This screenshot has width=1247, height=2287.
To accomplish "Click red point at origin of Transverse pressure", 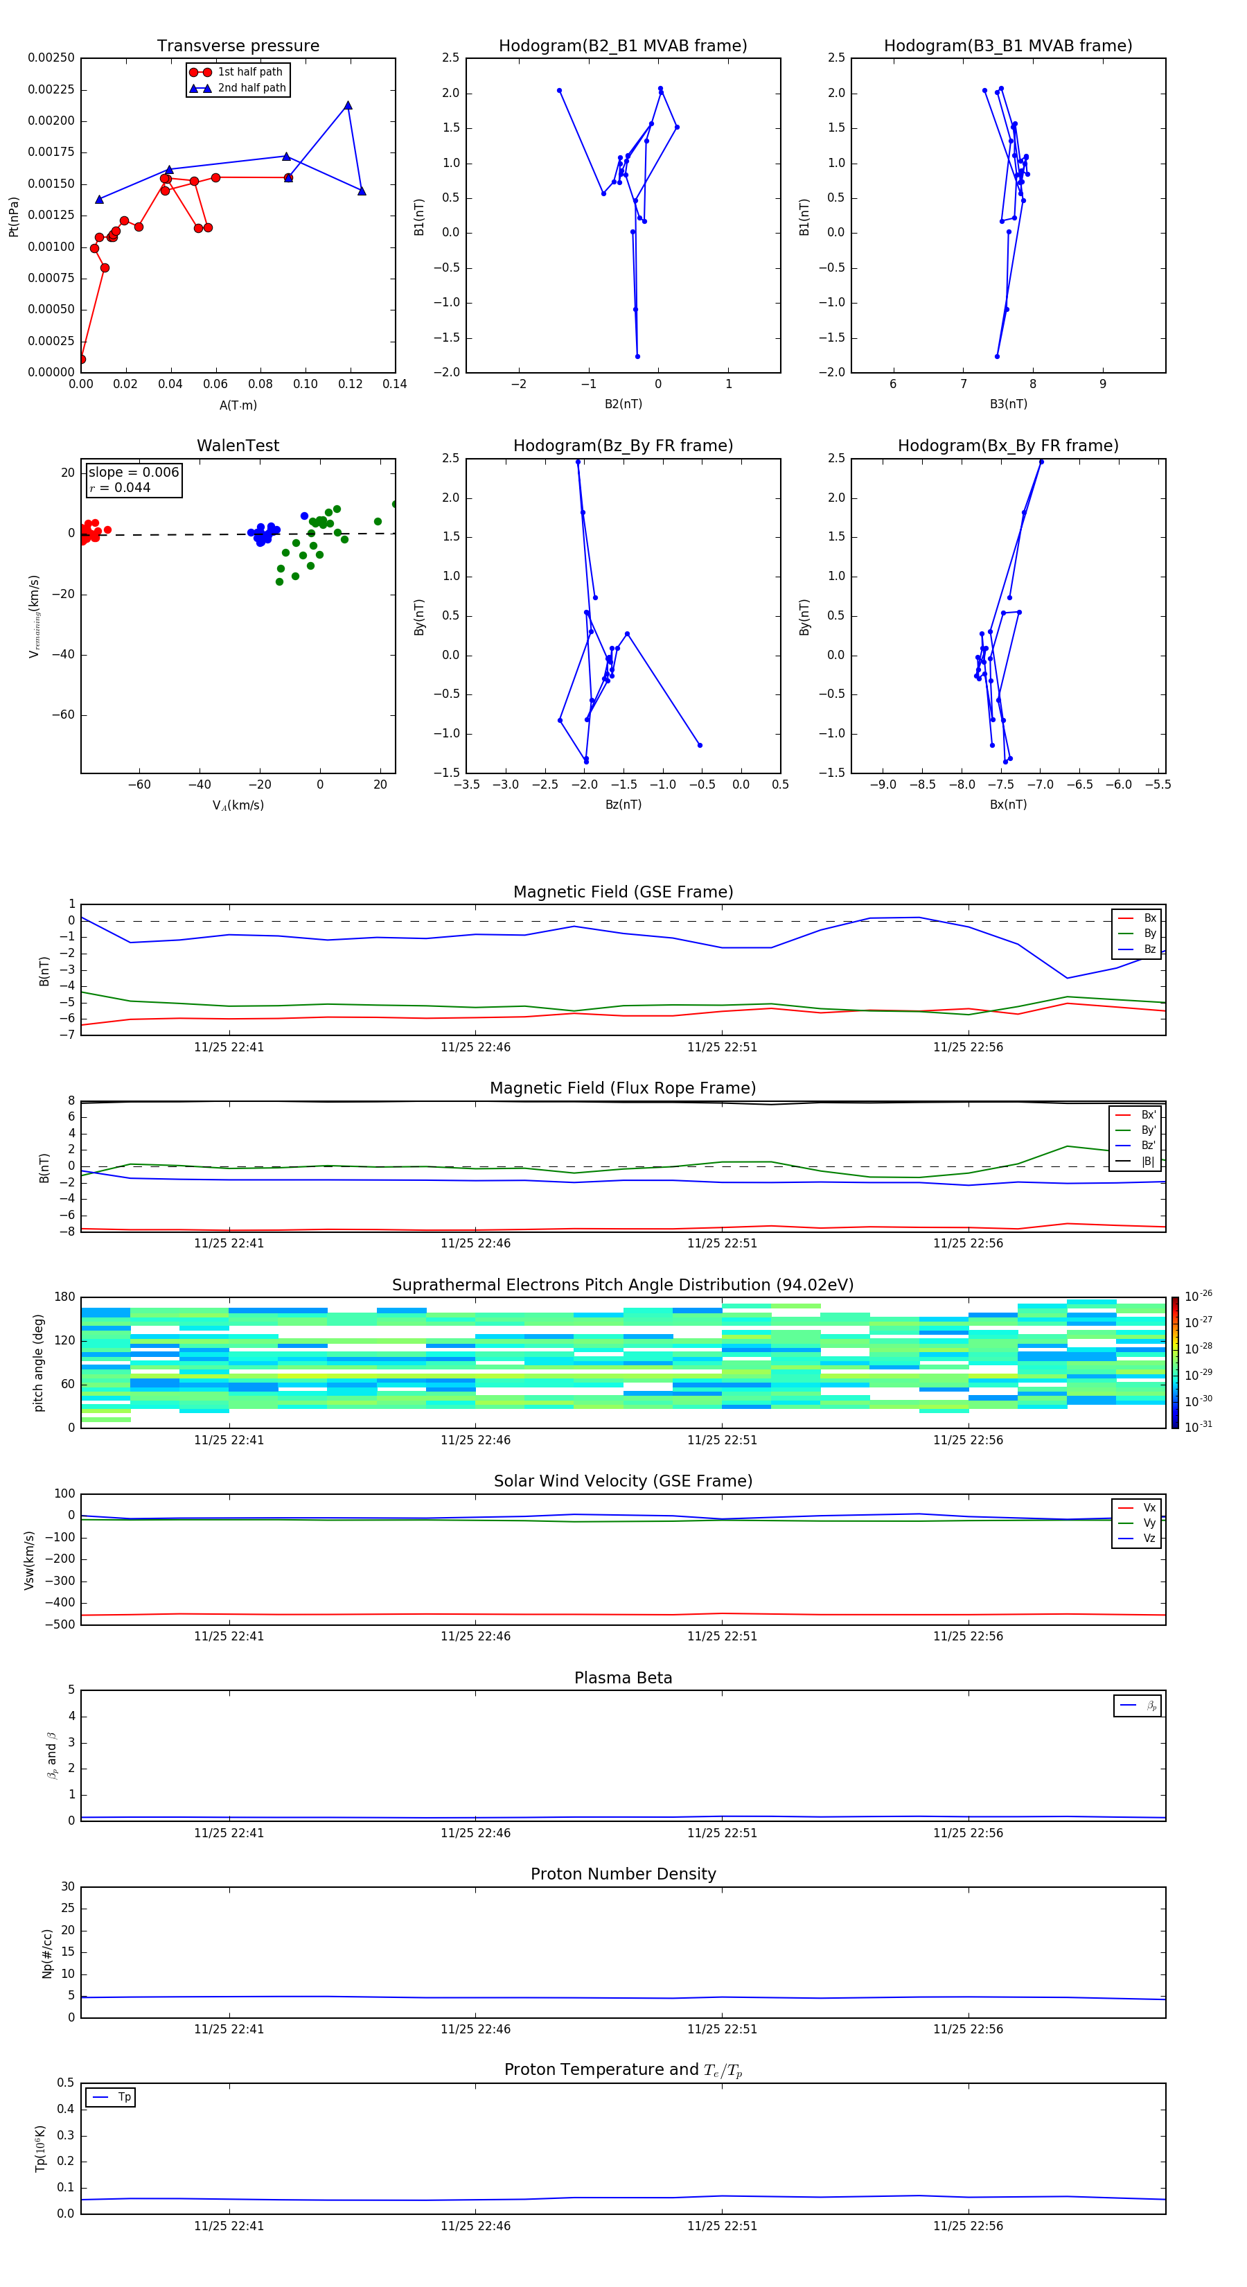I will [82, 360].
